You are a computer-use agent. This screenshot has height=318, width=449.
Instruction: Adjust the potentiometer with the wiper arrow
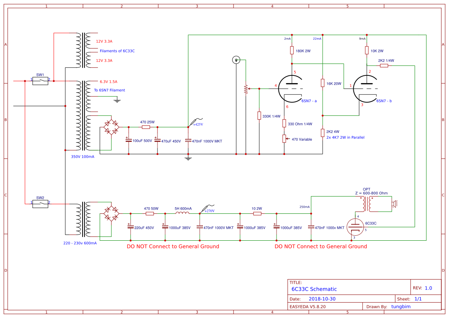(x=246, y=89)
